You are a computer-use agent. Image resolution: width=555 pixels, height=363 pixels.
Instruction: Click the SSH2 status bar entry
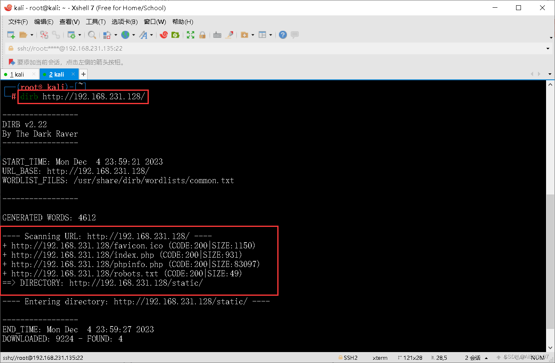coord(348,358)
